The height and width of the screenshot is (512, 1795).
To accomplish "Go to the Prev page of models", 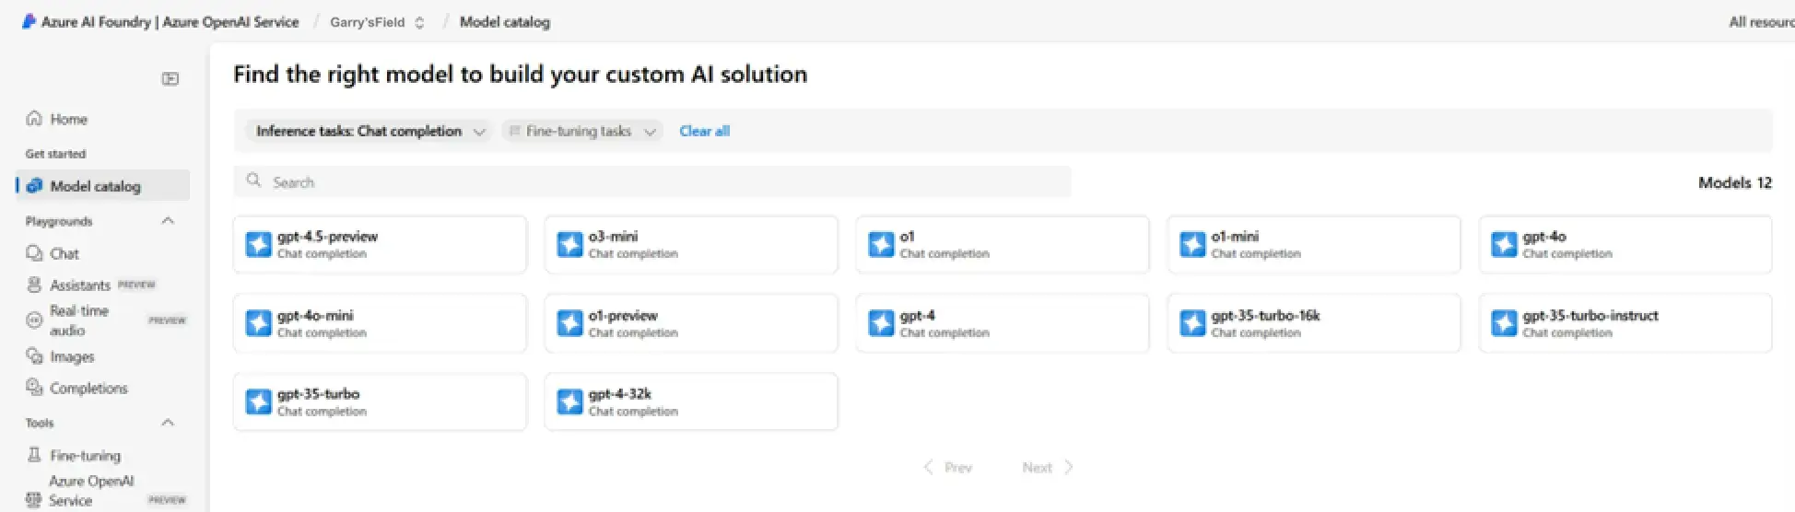I will tap(947, 467).
